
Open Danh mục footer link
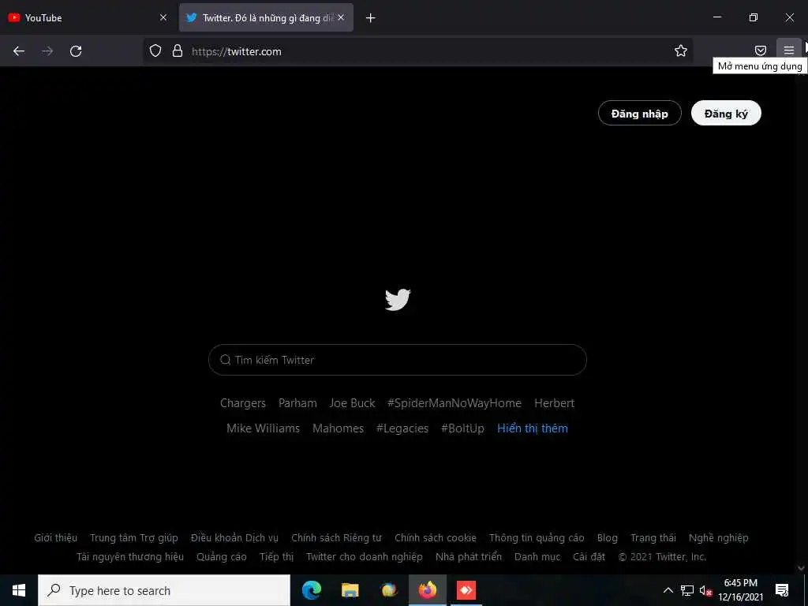tap(537, 557)
